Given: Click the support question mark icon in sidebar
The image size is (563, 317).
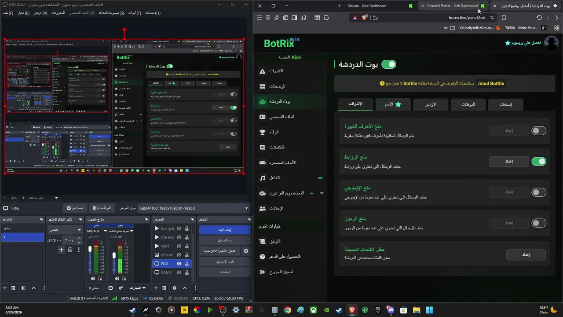Looking at the screenshot, I should 263,257.
